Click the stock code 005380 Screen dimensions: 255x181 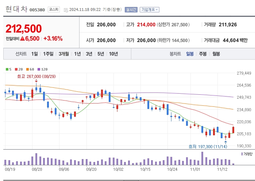(x=37, y=10)
